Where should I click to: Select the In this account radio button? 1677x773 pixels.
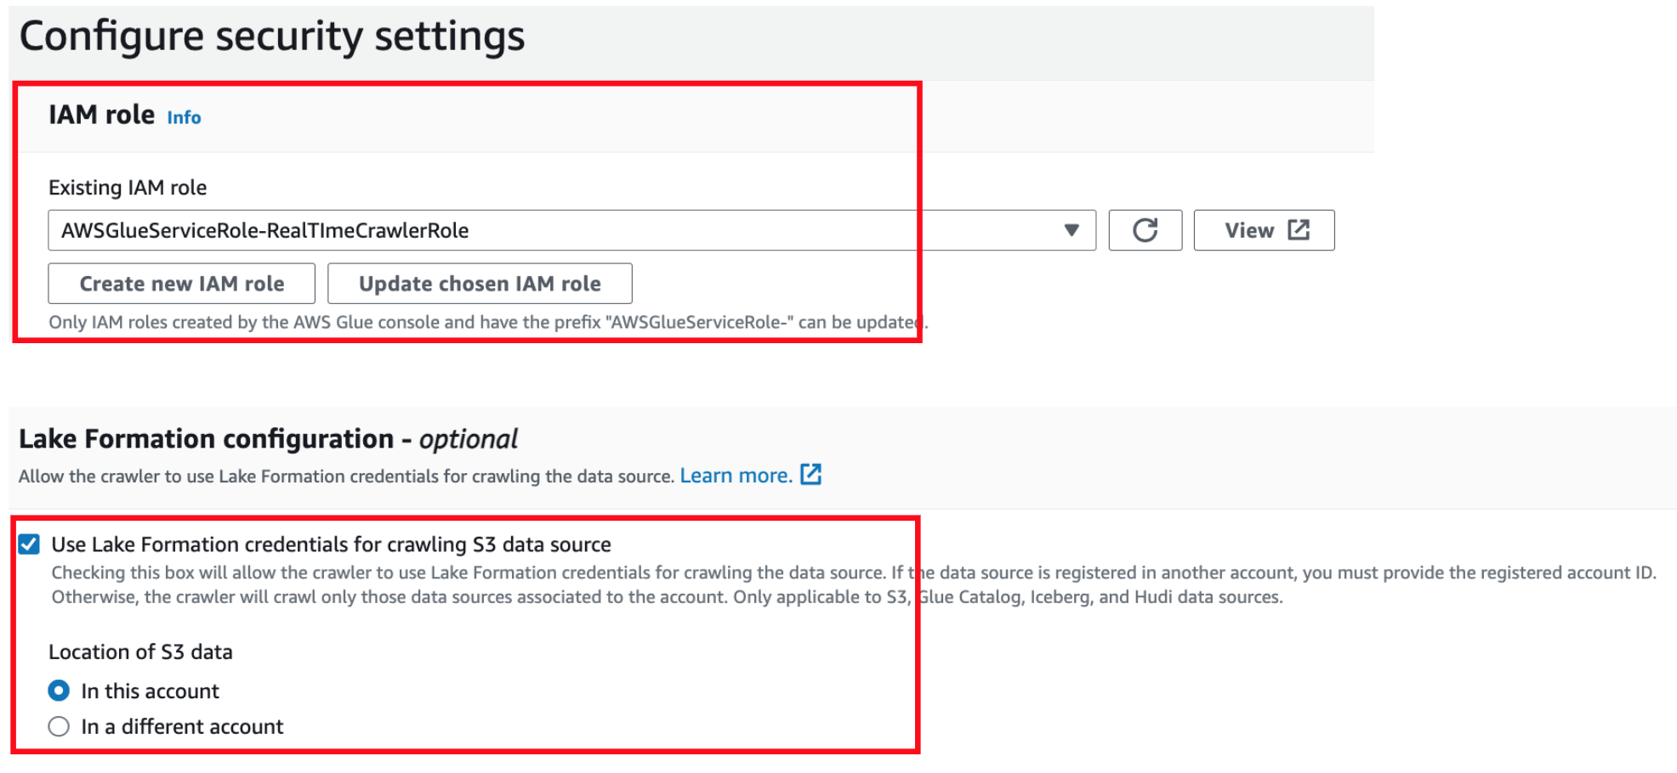(57, 691)
